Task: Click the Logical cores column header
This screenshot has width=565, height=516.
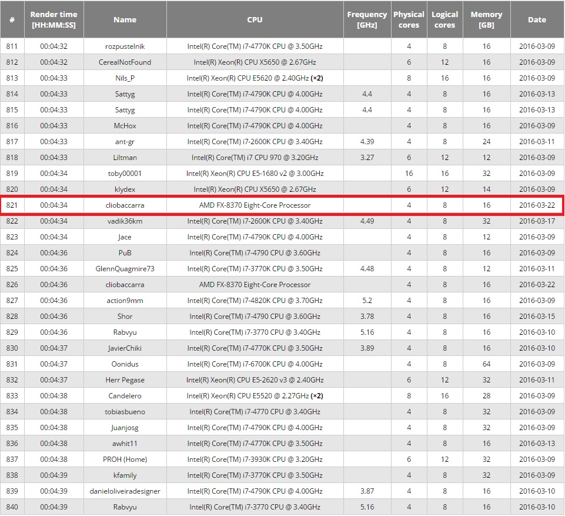Action: coord(444,19)
